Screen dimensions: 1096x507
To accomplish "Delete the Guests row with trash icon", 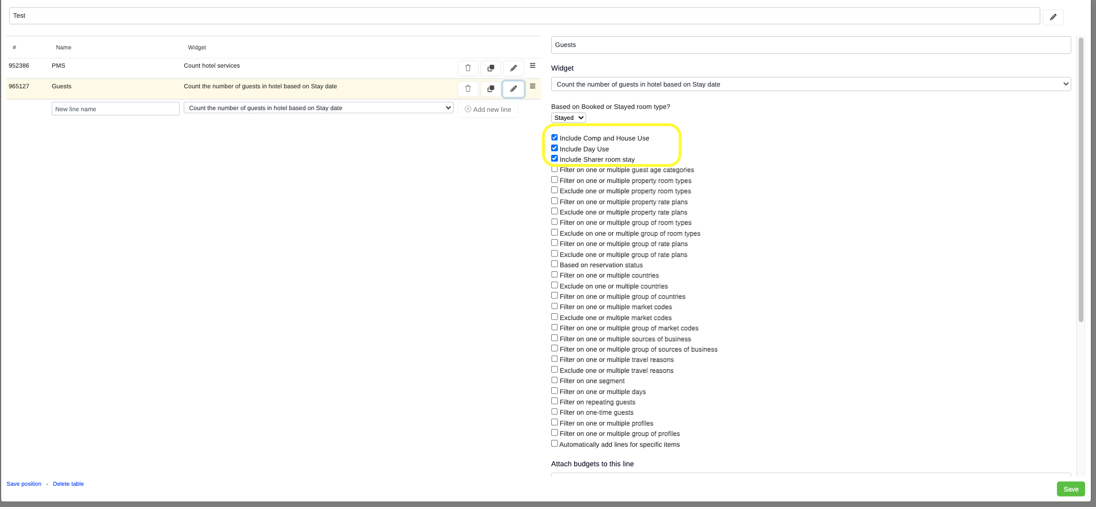I will 468,89.
